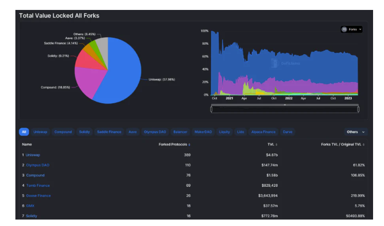
Task: Click the $1.58b TVL value
Action: point(272,175)
